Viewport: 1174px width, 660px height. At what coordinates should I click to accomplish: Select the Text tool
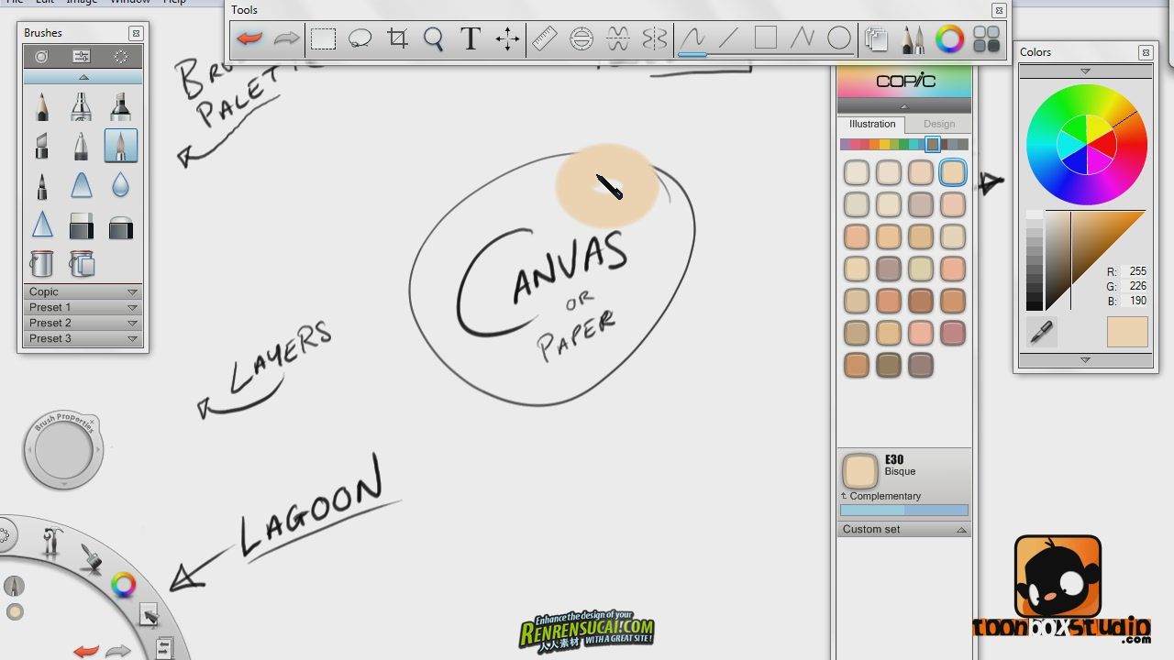[x=471, y=38]
